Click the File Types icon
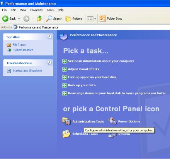The height and width of the screenshot is (159, 170). [x=9, y=45]
